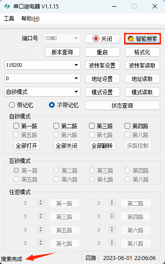This screenshot has width=165, height=264.
Task: Select the 带记忆 radio button
Action: 12,105
